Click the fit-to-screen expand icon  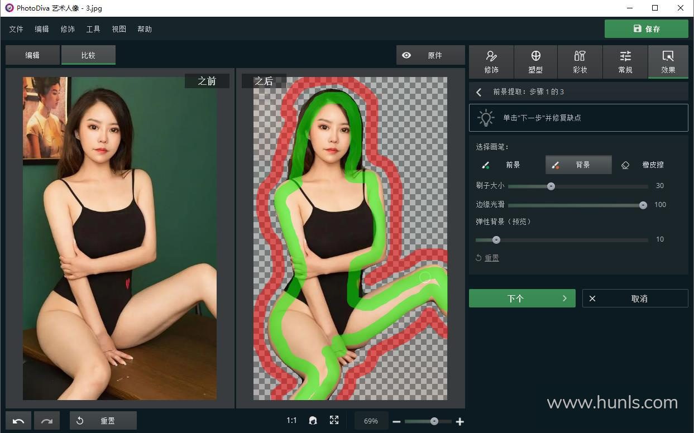(x=334, y=420)
